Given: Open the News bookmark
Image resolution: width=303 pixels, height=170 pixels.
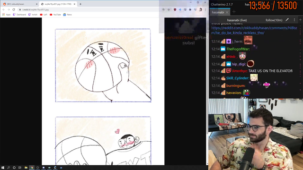Looking at the screenshot, I should coord(67,15).
